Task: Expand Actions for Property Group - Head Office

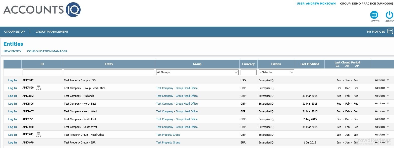Action: (x=382, y=134)
